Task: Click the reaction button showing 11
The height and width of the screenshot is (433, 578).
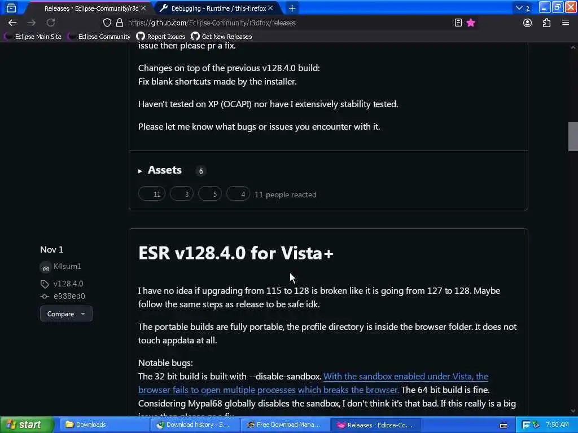Action: 152,194
